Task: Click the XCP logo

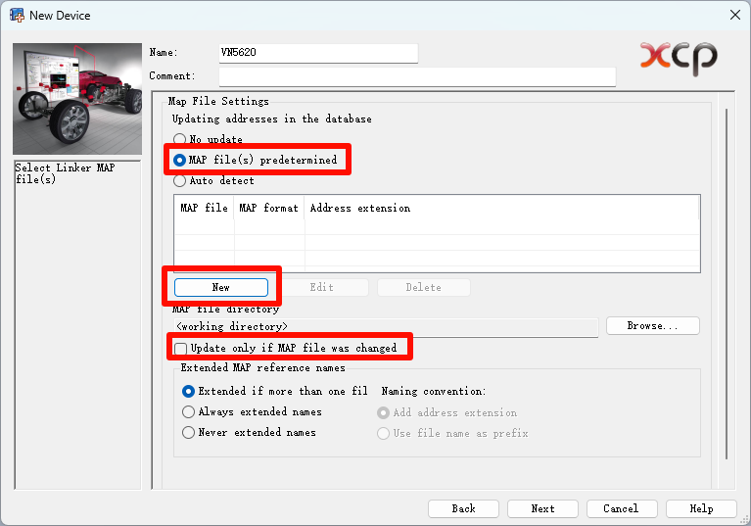Action: tap(678, 58)
